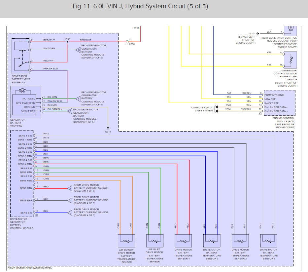Click the 'PUMP MTR GND' ECM pin label
The height and width of the screenshot is (272, 308).
[274, 95]
